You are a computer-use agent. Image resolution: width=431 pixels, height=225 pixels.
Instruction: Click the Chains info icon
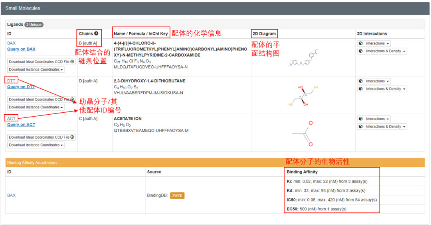96,33
